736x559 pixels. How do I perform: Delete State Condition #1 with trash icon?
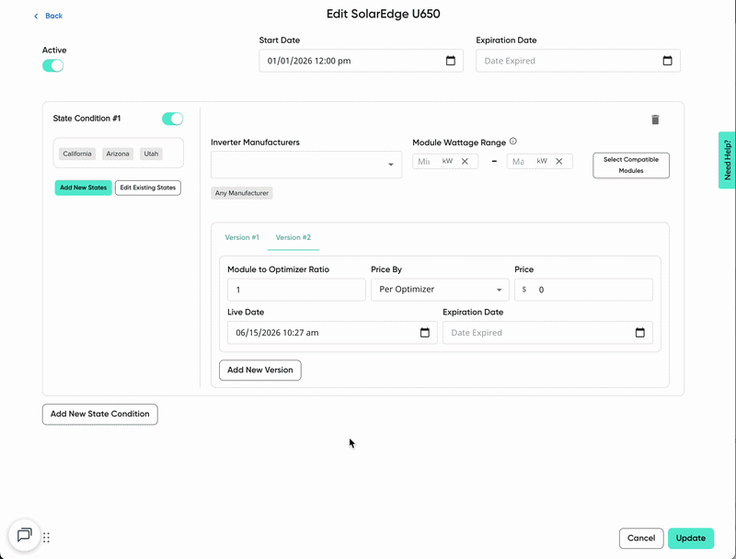point(655,120)
